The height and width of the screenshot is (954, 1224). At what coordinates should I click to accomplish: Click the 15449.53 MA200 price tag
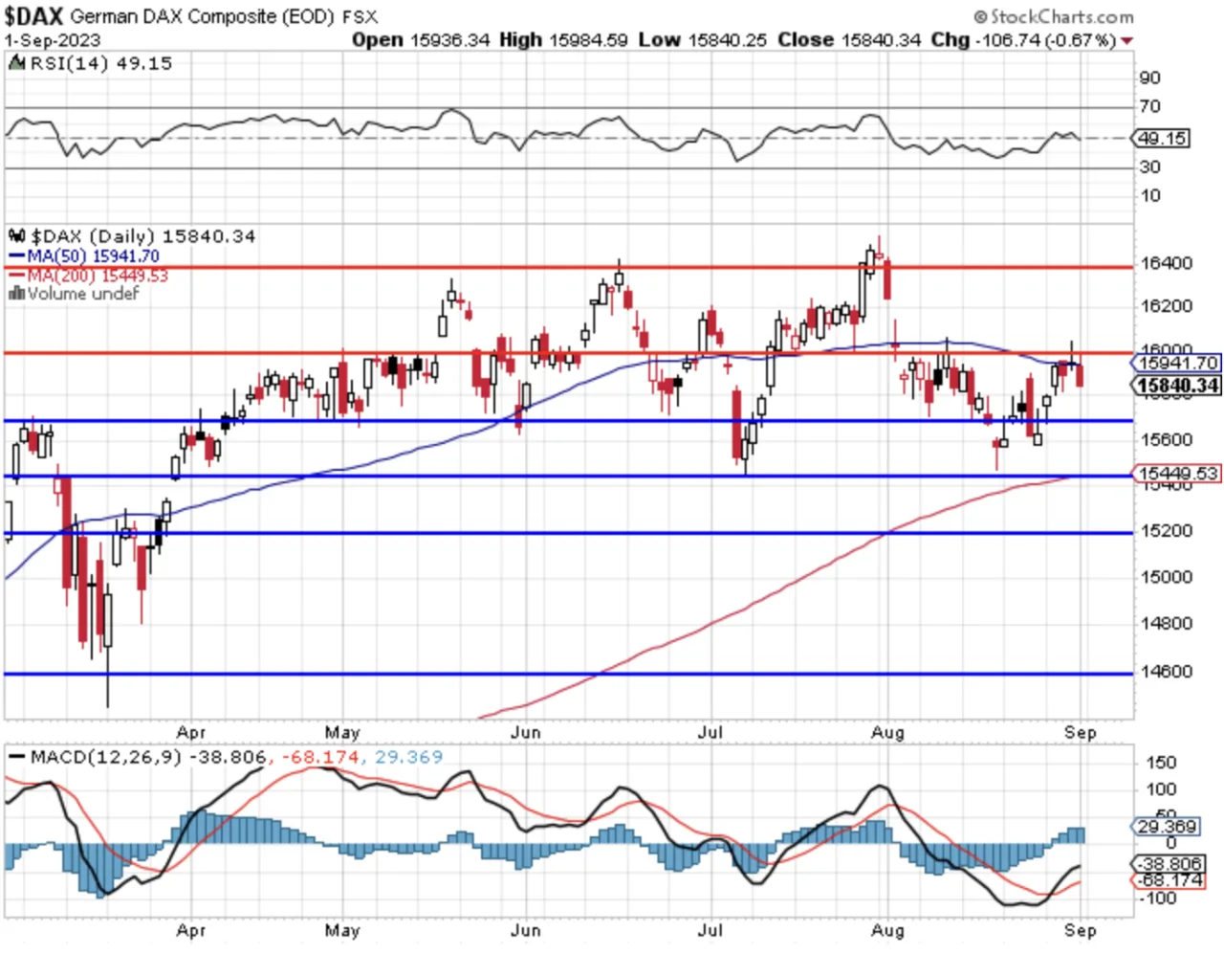[1176, 474]
